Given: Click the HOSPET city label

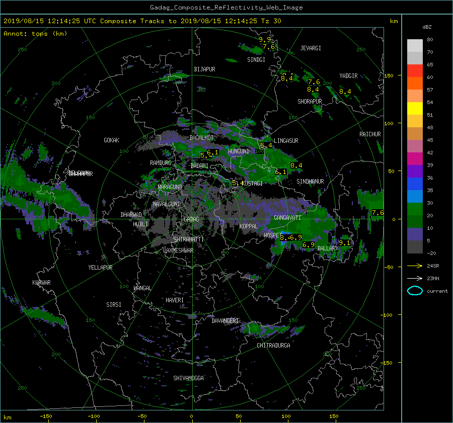Looking at the screenshot, I should coord(272,235).
